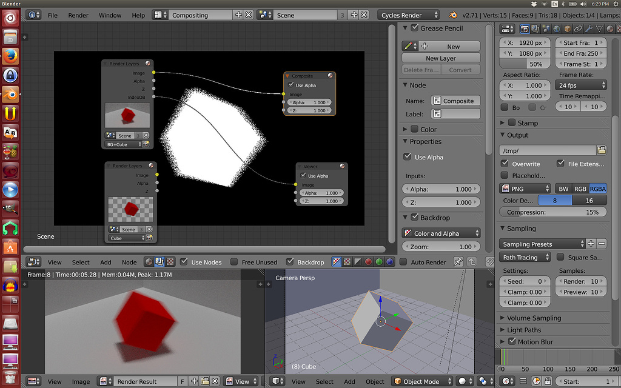Click resolution percentage 50% slider

click(525, 64)
